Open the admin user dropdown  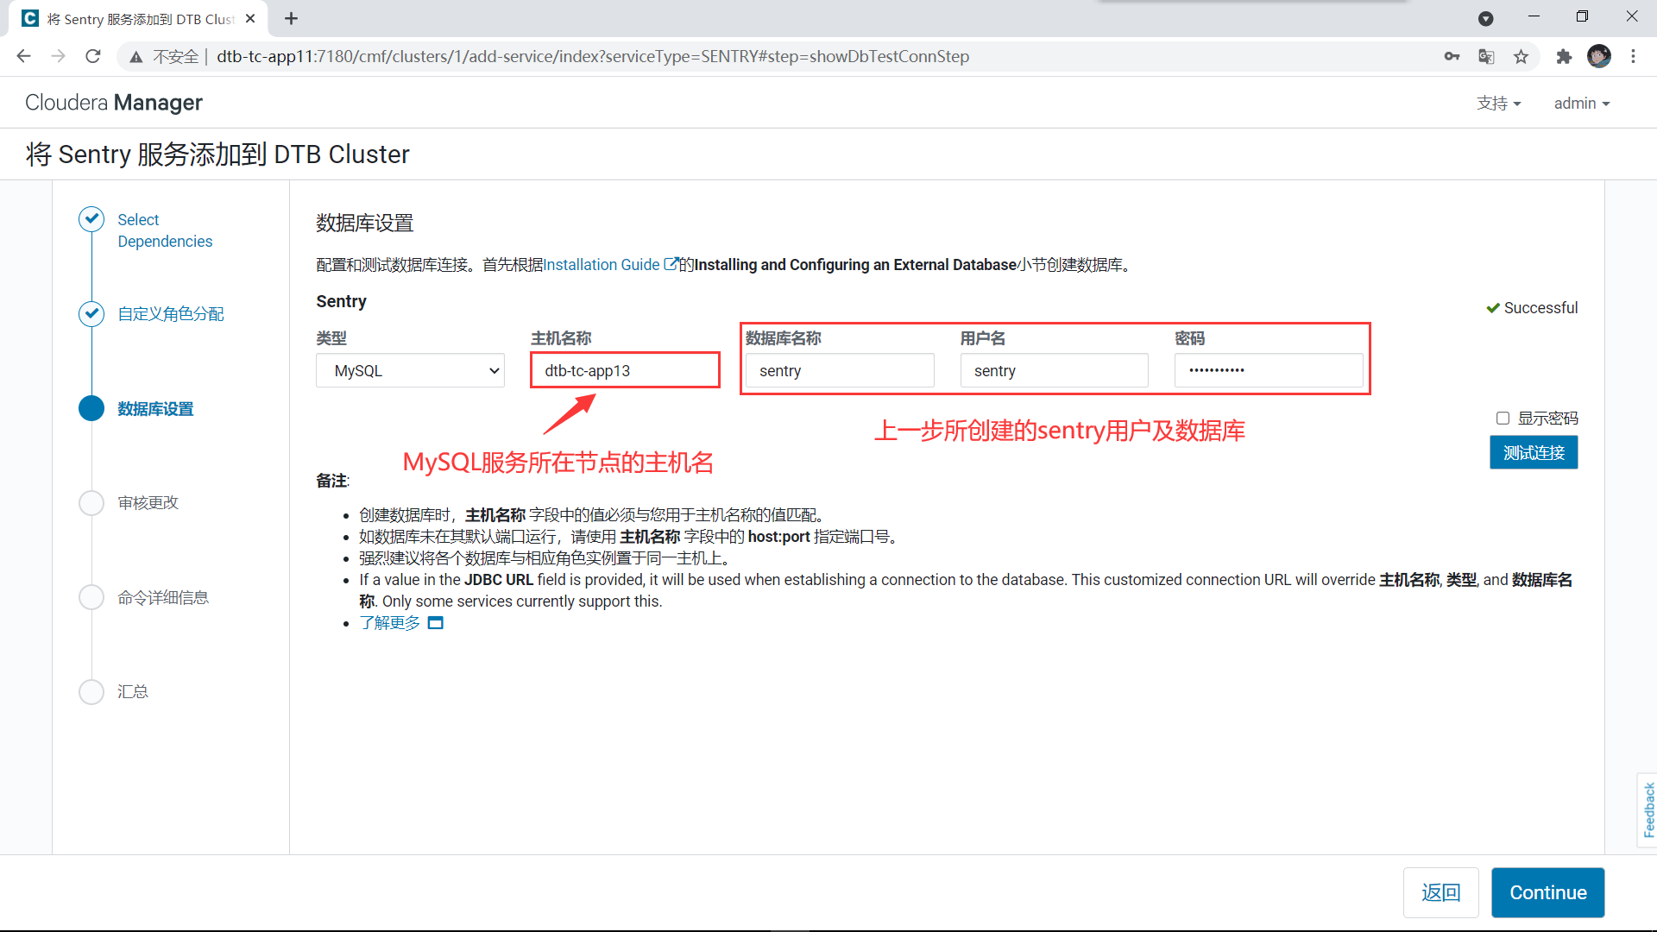[x=1582, y=104]
